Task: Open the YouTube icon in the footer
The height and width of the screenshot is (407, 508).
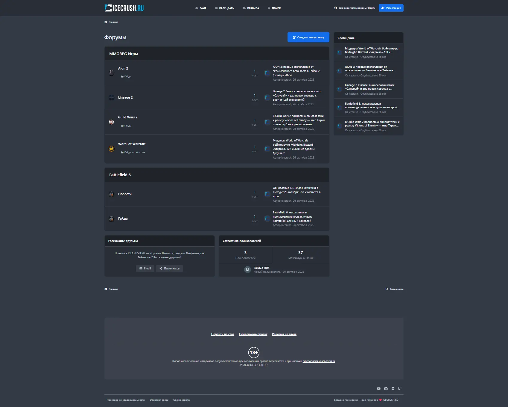Action: (x=379, y=388)
